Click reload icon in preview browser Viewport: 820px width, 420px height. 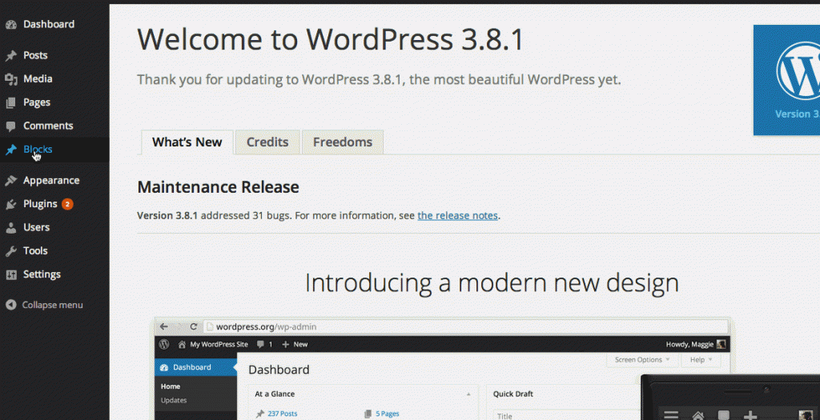(x=193, y=326)
